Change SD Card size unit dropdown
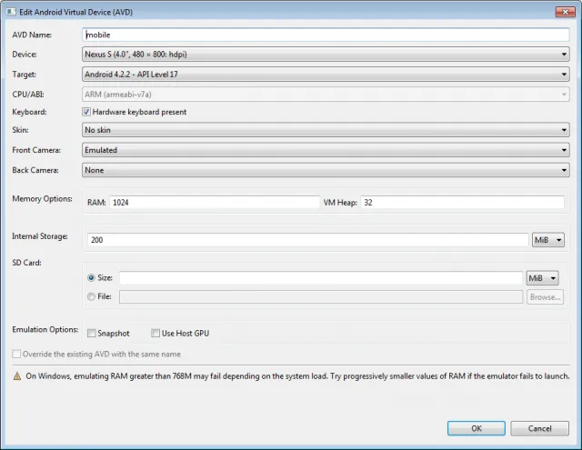The height and width of the screenshot is (450, 582). pos(542,278)
